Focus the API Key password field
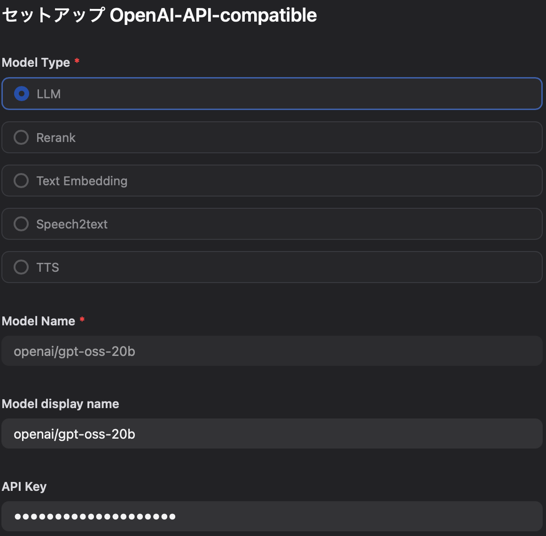Image resolution: width=546 pixels, height=536 pixels. coord(272,516)
